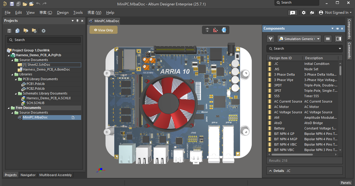
Task: Click the Redo arrow in the title bar
Action: pyautogui.click(x=45, y=4)
